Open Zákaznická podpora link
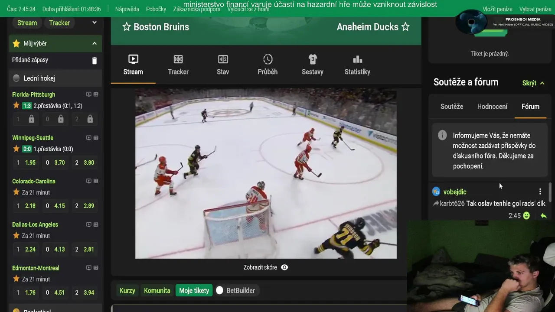This screenshot has width=555, height=312. [x=196, y=9]
